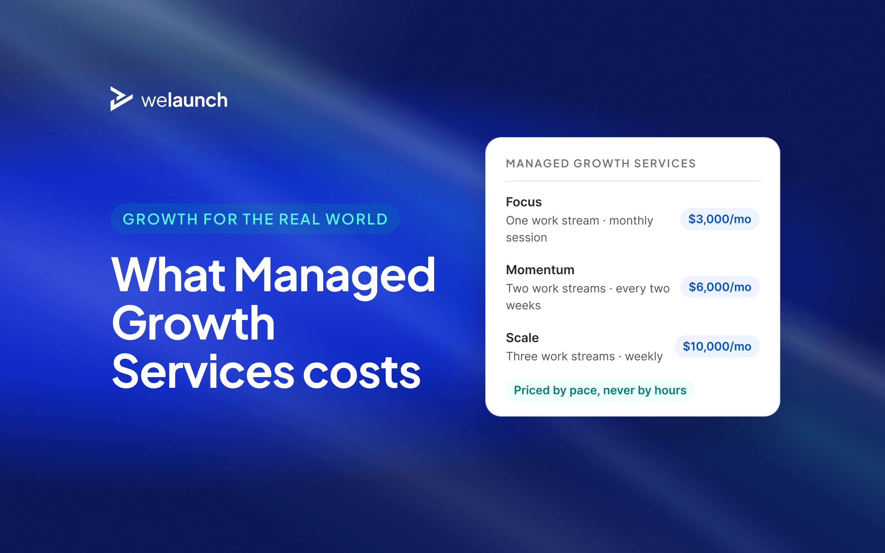Click the welaunch arrow logo icon
The width and height of the screenshot is (885, 553).
pyautogui.click(x=121, y=99)
